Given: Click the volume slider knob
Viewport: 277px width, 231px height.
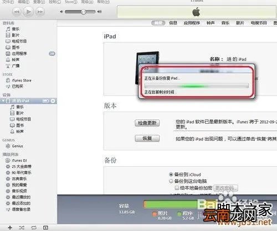Looking at the screenshot, I should (83, 12).
